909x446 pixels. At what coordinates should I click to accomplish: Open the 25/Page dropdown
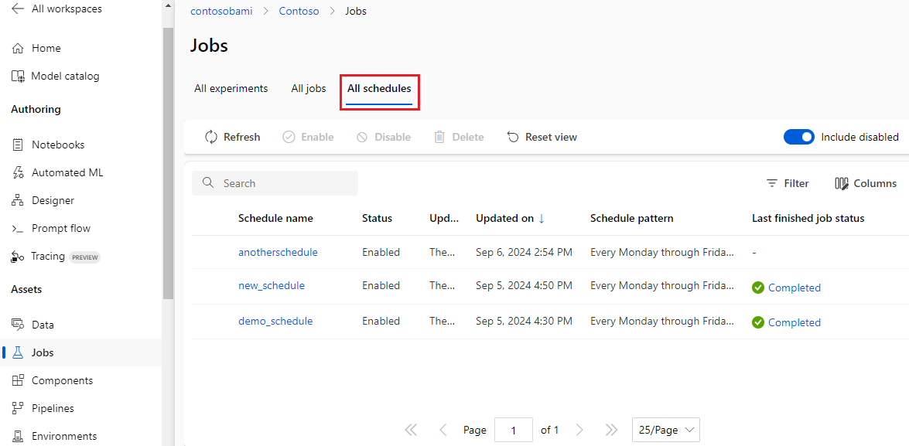(x=665, y=430)
